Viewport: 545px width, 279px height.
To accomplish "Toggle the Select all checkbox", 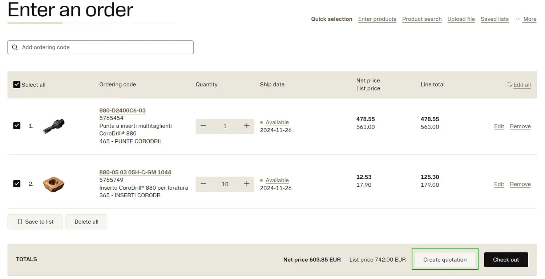I will point(17,85).
